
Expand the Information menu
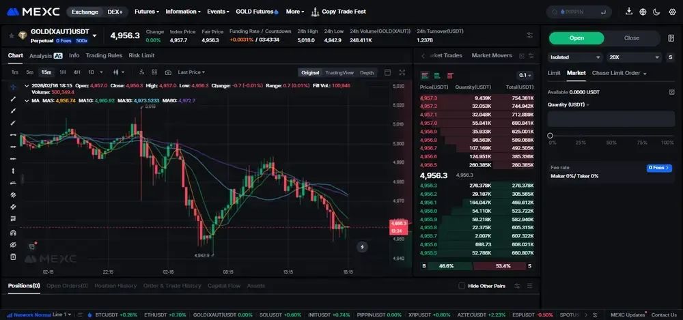(x=183, y=12)
